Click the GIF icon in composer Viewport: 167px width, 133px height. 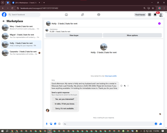[59, 124]
